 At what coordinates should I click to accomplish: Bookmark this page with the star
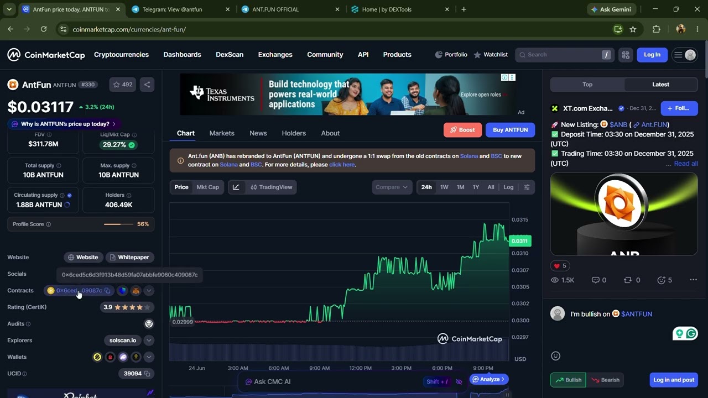633,29
